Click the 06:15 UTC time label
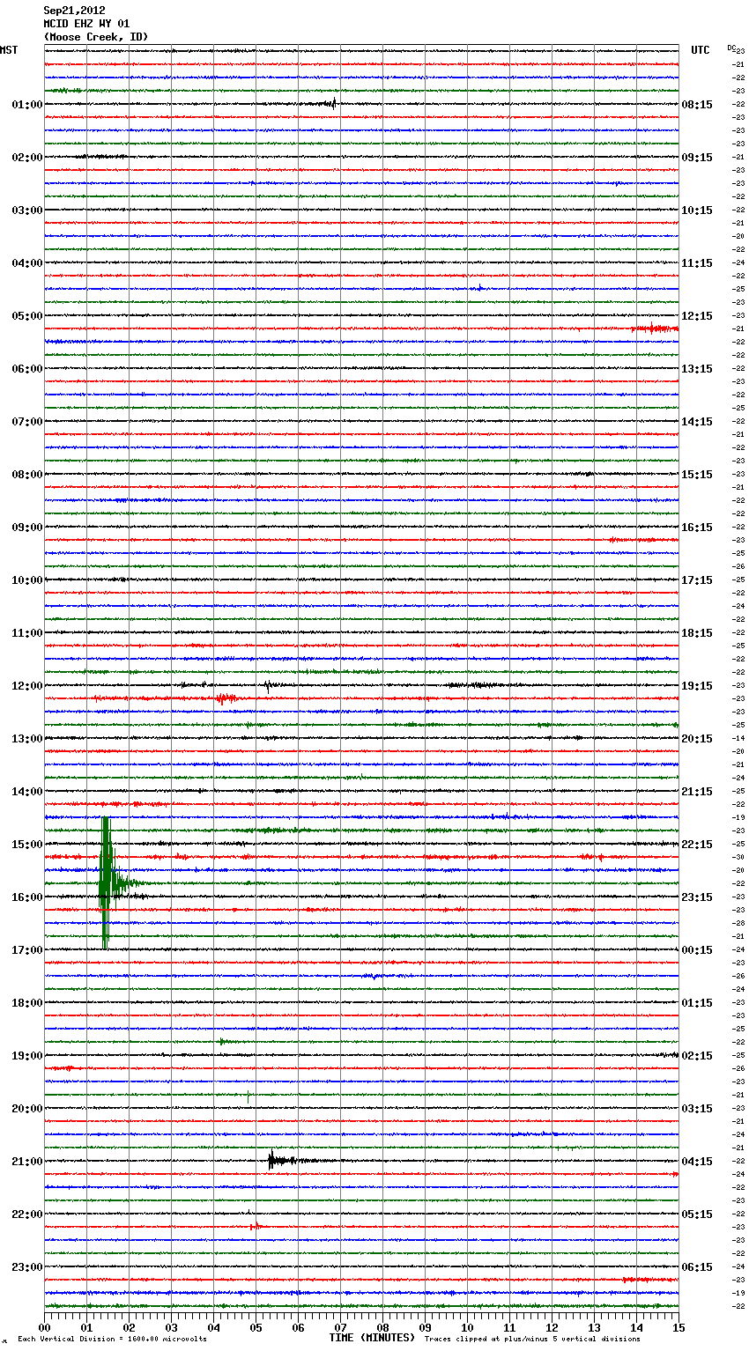The height and width of the screenshot is (1351, 749). coord(697,1267)
